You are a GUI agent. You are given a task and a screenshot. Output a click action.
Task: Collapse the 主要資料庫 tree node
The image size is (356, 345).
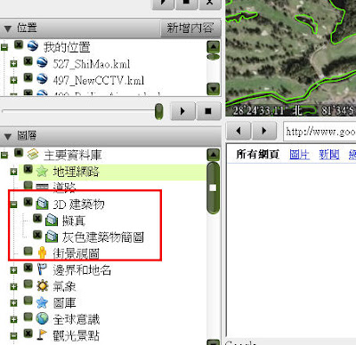pos(4,155)
